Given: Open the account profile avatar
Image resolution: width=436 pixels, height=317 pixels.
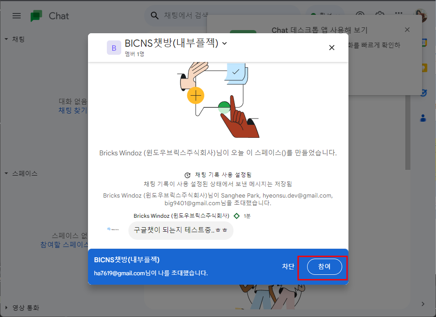Looking at the screenshot, I should (x=420, y=15).
